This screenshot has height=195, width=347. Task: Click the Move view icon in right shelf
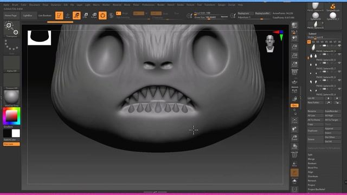coord(294,129)
